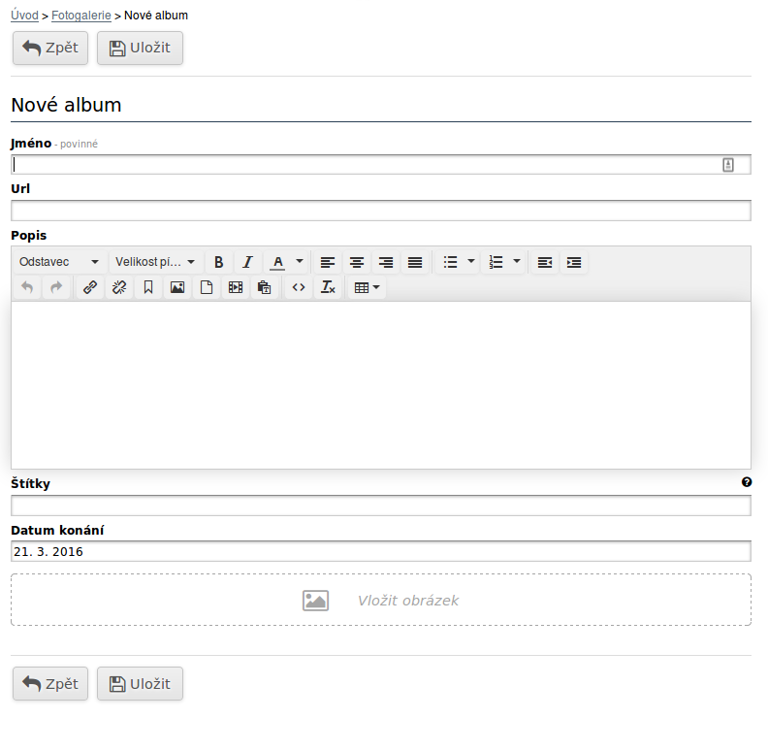The width and height of the screenshot is (768, 751).
Task: Open the source code view
Action: (x=299, y=287)
